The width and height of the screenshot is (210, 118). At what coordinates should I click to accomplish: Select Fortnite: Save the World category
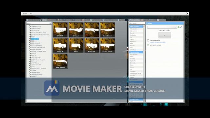(39, 51)
